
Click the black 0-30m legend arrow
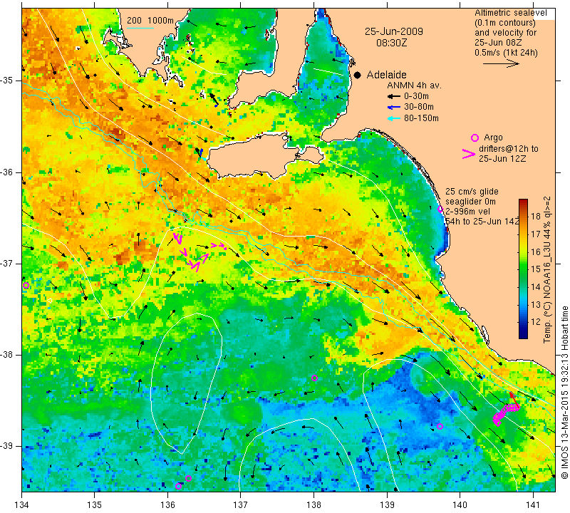click(x=393, y=96)
